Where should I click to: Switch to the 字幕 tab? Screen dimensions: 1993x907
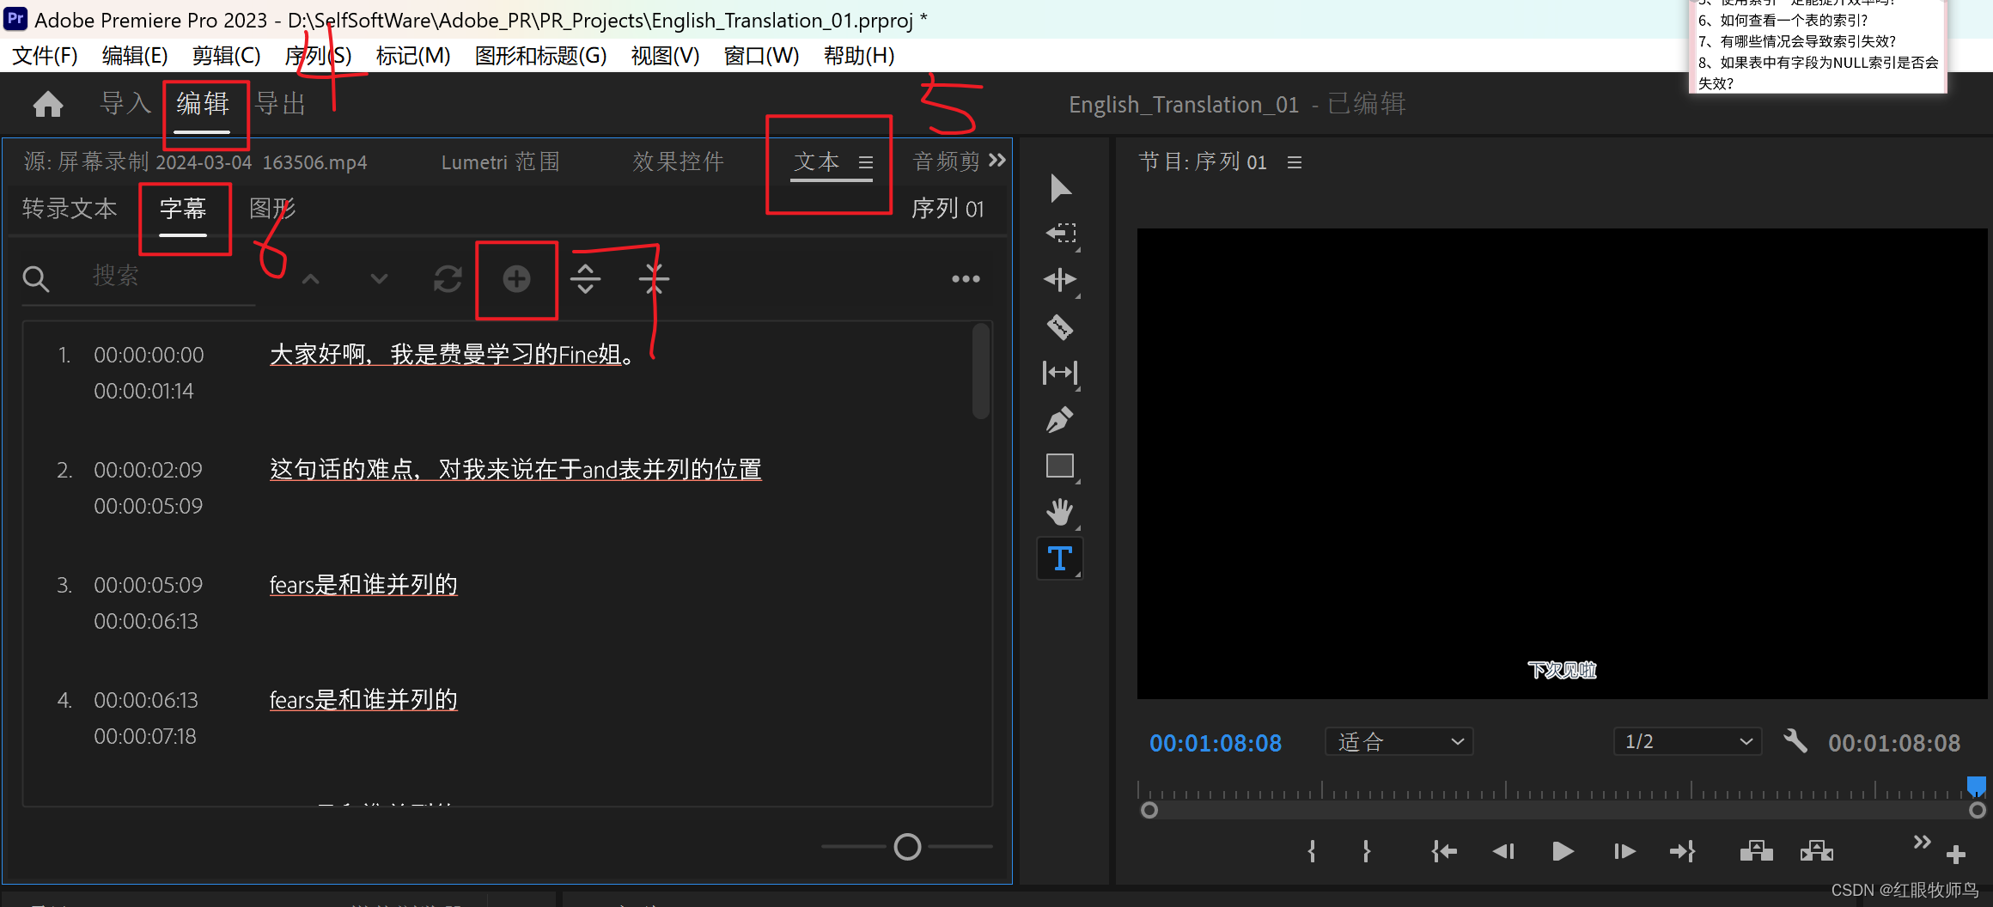tap(183, 209)
